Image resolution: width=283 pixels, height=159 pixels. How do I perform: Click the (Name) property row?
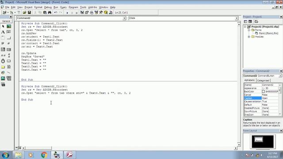(261, 85)
